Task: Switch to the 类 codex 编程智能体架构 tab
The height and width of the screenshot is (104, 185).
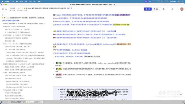Action: (x=35, y=102)
